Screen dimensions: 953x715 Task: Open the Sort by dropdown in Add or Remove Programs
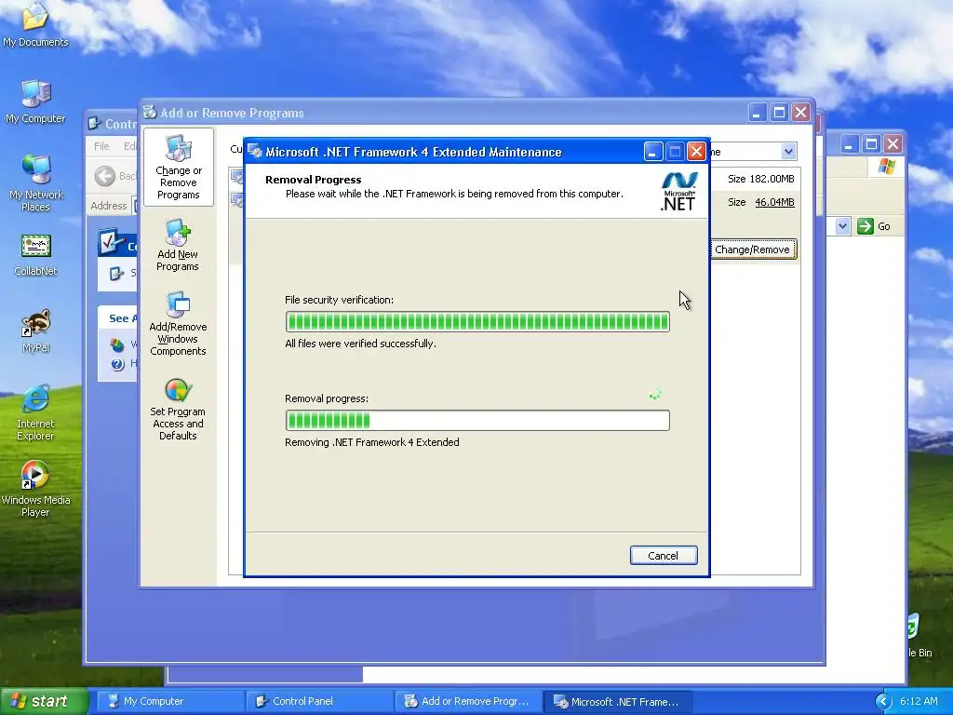click(788, 152)
